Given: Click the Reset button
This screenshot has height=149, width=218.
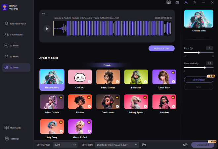Looking at the screenshot, I should (198, 87).
